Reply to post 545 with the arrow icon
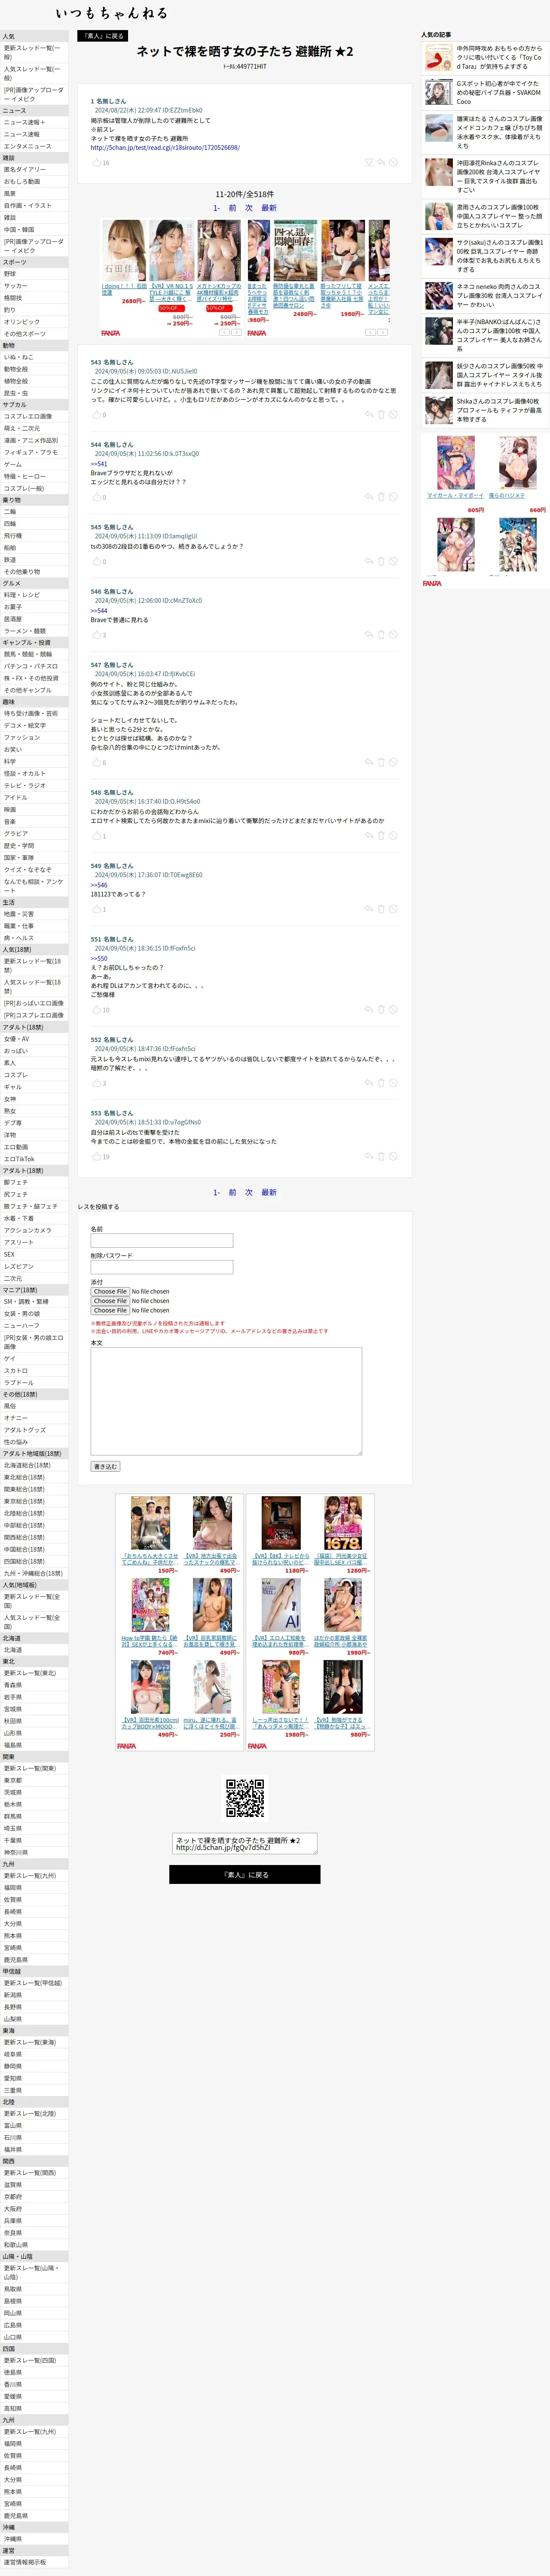 click(x=369, y=561)
